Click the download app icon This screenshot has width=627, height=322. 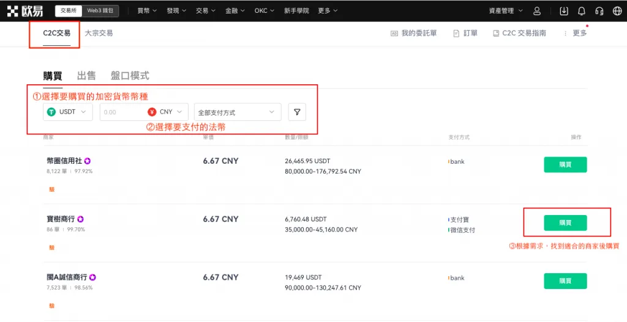pos(564,11)
